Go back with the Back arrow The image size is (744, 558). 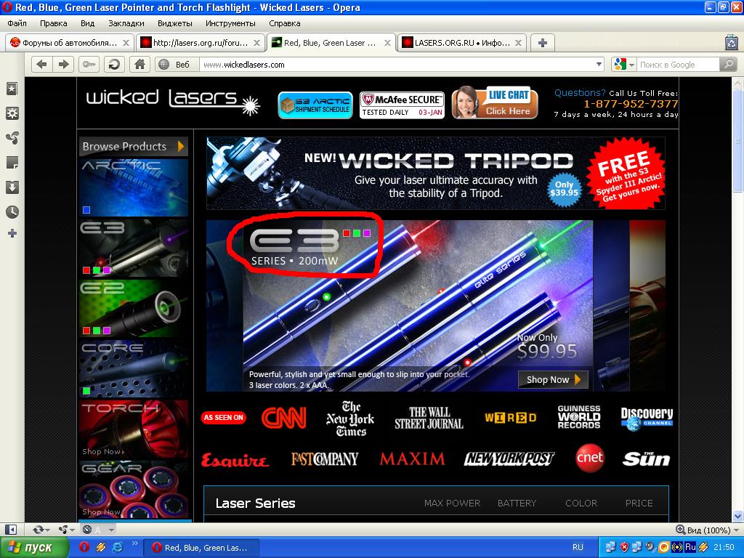coord(41,64)
